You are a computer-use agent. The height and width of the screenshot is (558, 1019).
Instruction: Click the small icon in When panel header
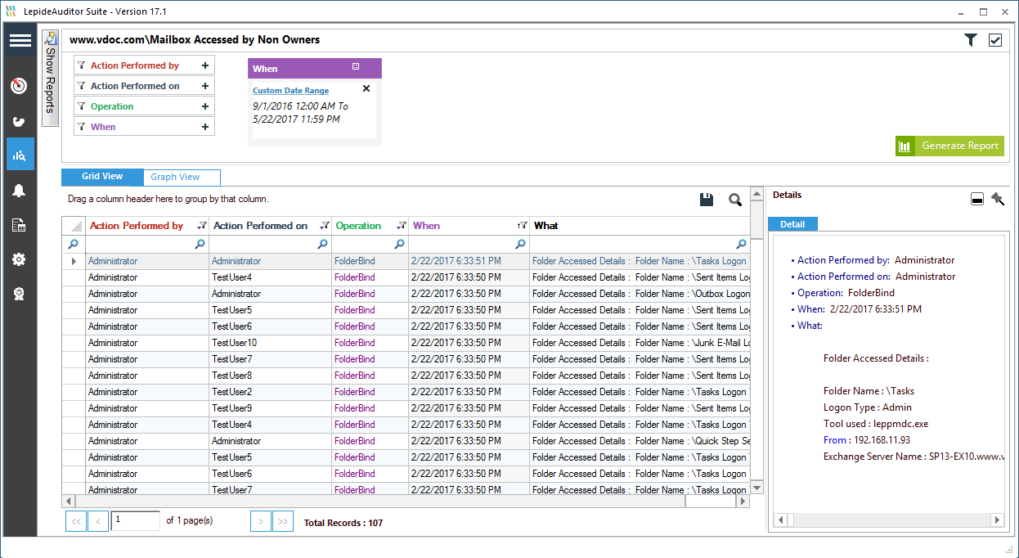[356, 66]
